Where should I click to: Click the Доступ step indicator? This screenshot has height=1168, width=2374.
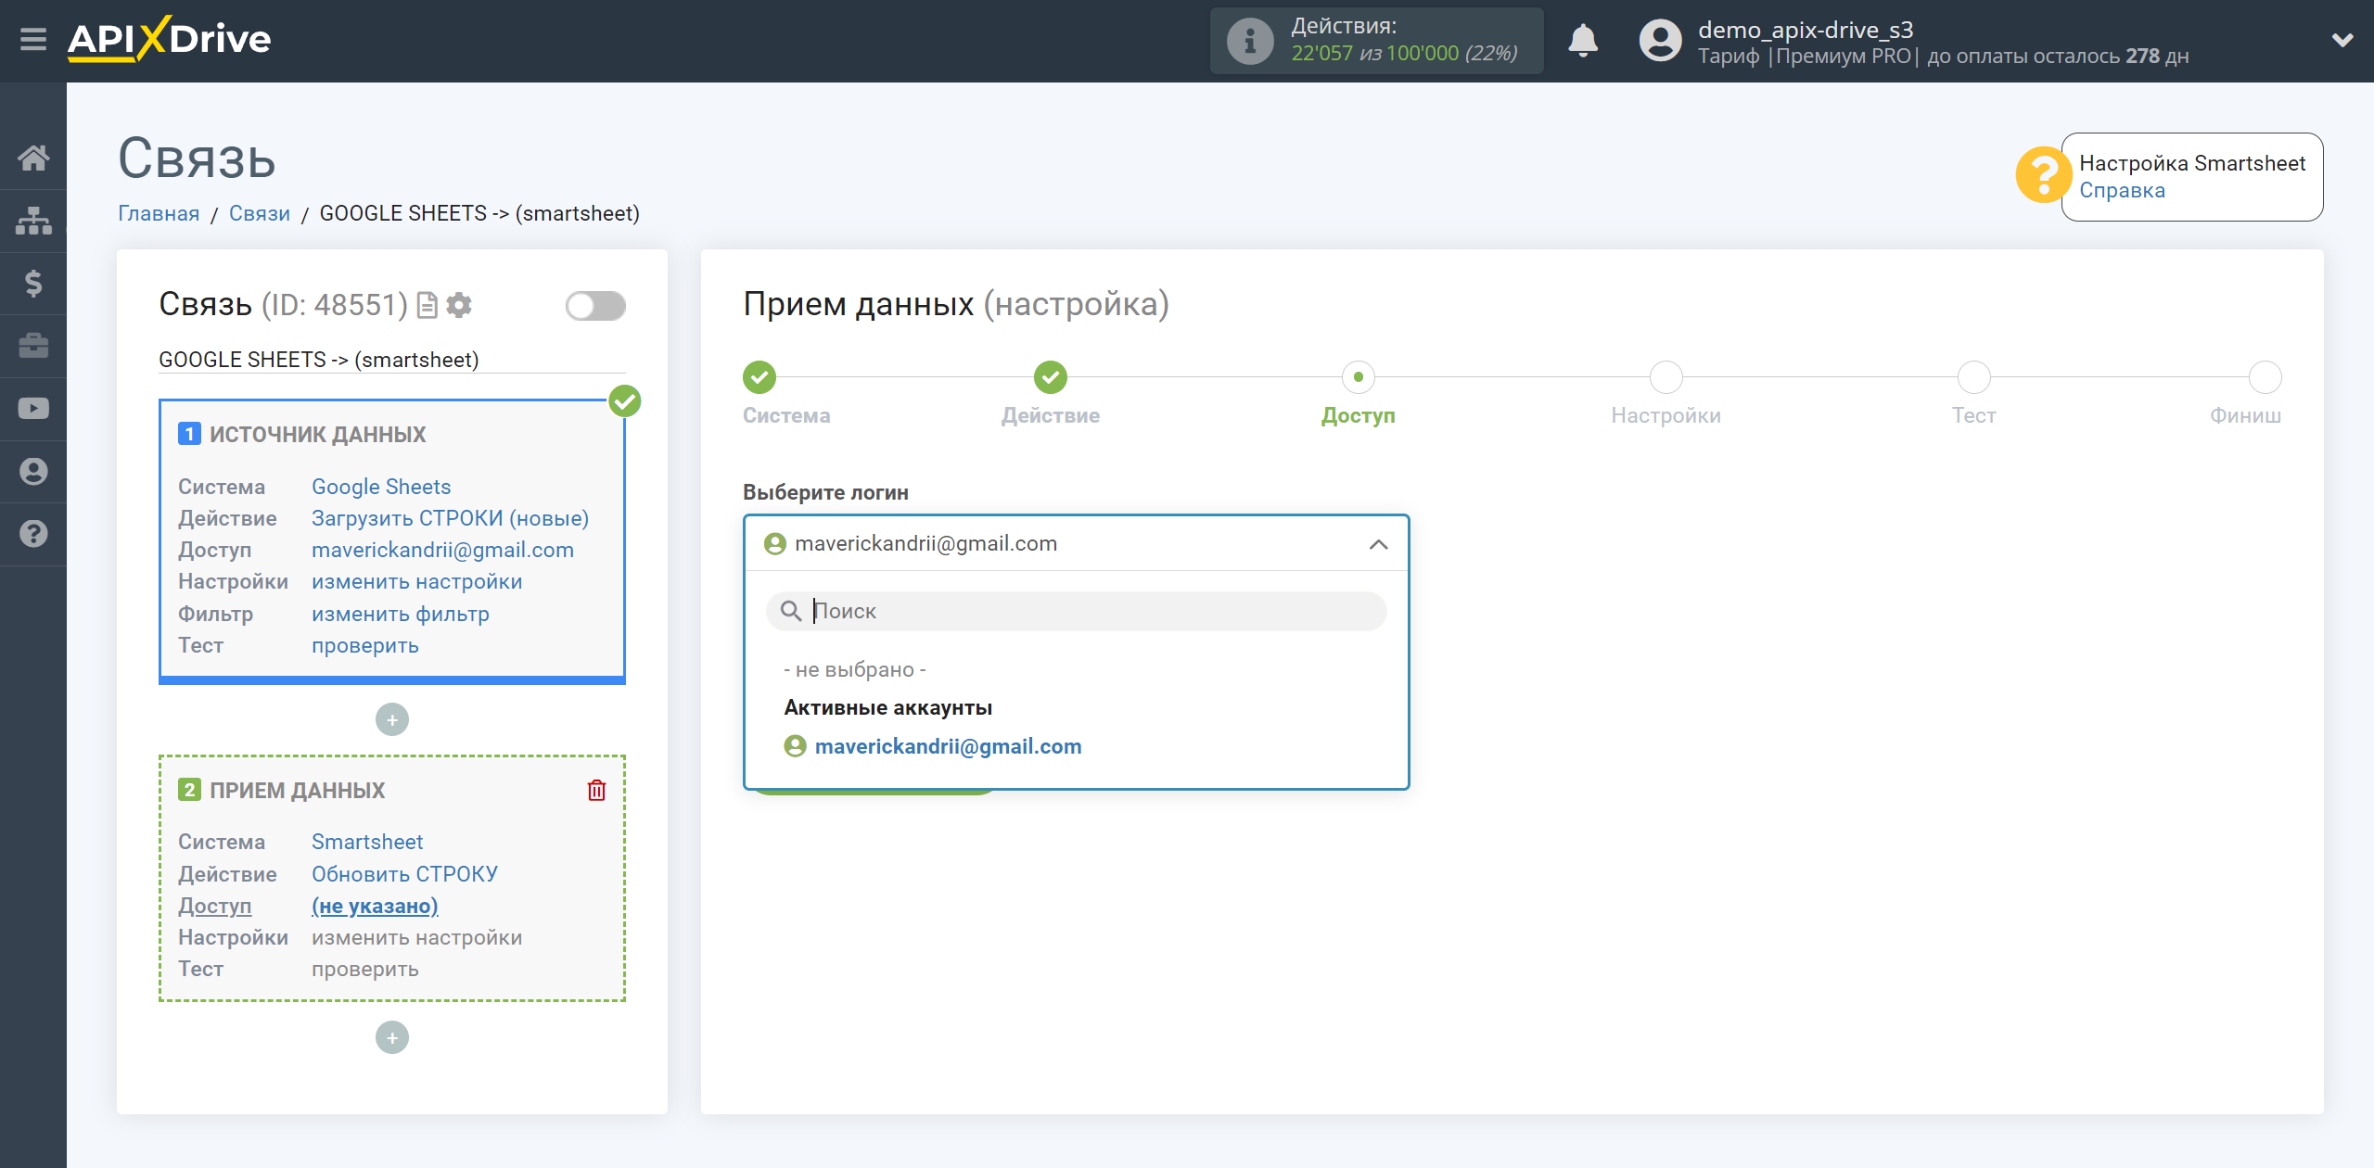click(1358, 376)
